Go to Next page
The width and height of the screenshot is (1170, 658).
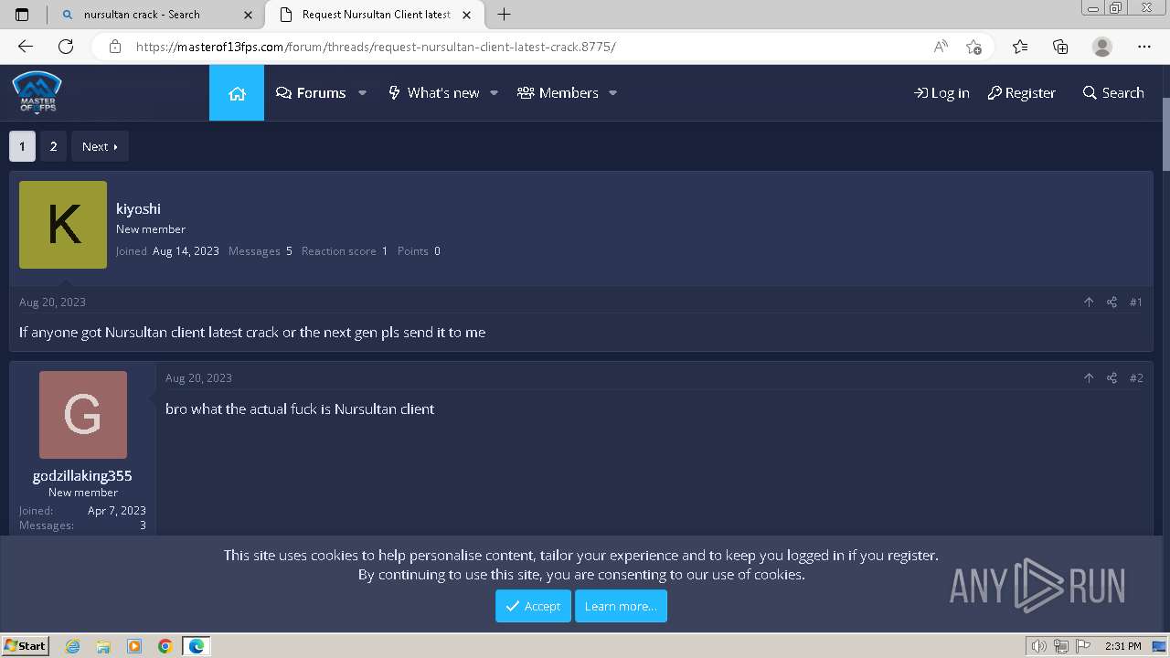point(100,146)
